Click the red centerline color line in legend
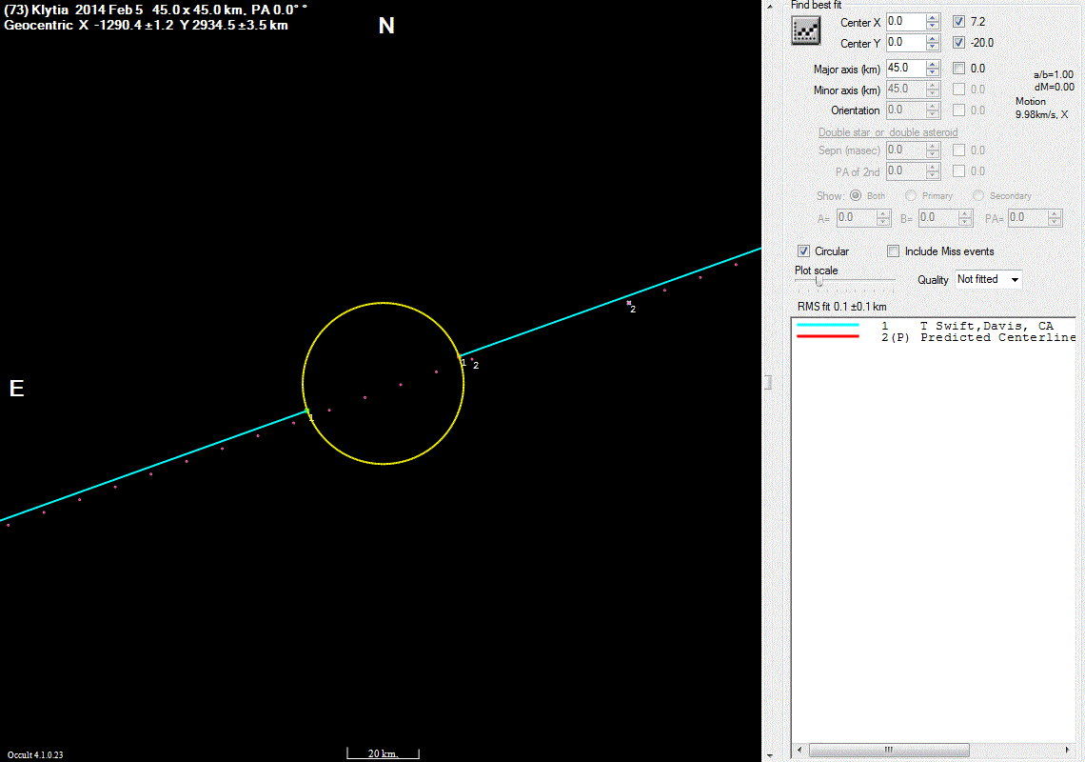The width and height of the screenshot is (1085, 762). (x=828, y=336)
